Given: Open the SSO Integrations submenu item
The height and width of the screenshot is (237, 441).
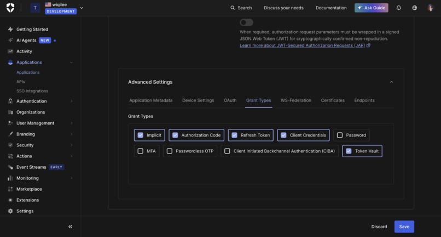Looking at the screenshot, I should (32, 91).
